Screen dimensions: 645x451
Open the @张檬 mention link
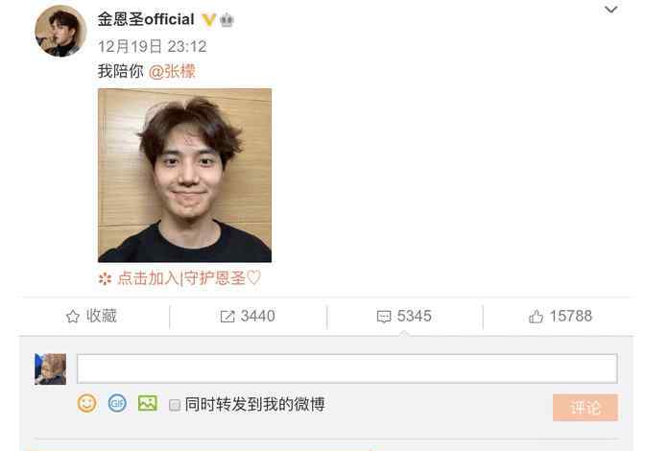172,71
